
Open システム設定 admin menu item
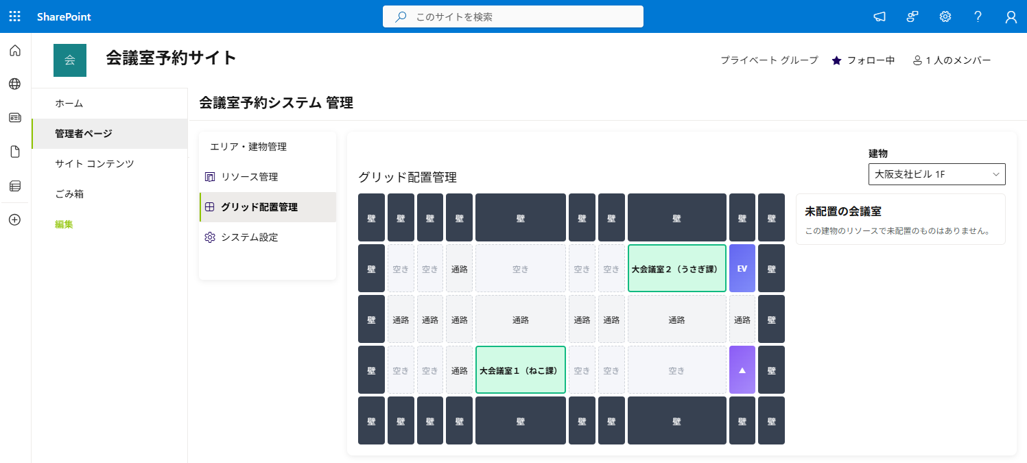(268, 237)
